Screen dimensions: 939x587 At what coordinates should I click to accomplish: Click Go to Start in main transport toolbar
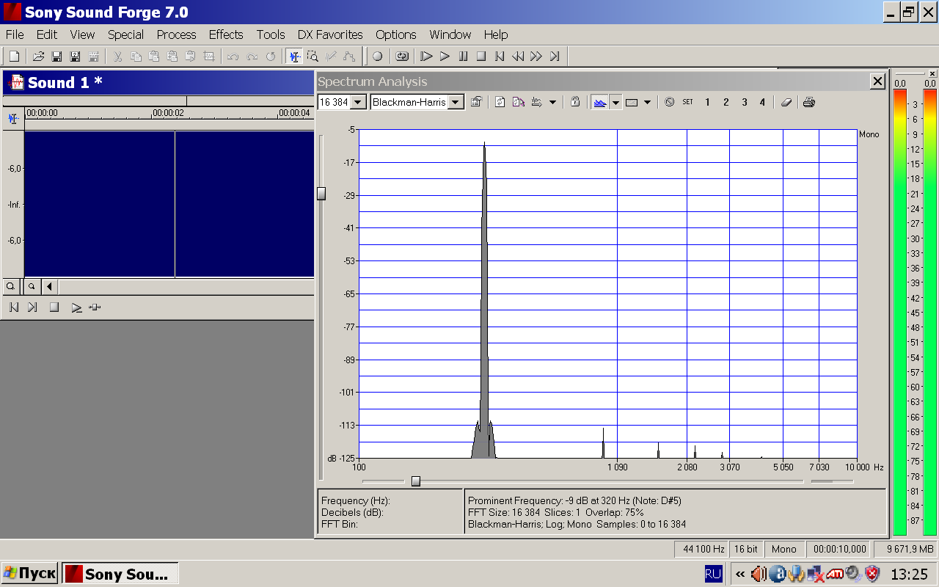tap(500, 56)
